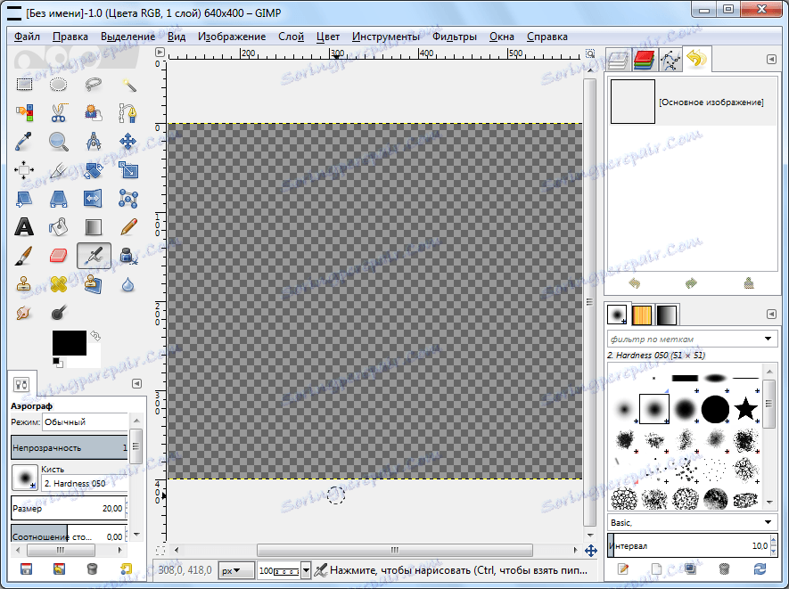Select the Eraser tool
The height and width of the screenshot is (589, 789).
coord(58,256)
